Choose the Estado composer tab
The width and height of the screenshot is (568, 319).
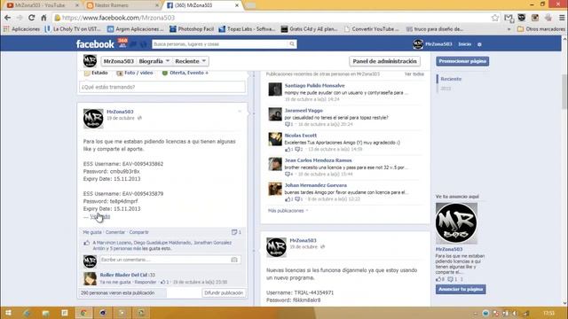click(x=96, y=73)
